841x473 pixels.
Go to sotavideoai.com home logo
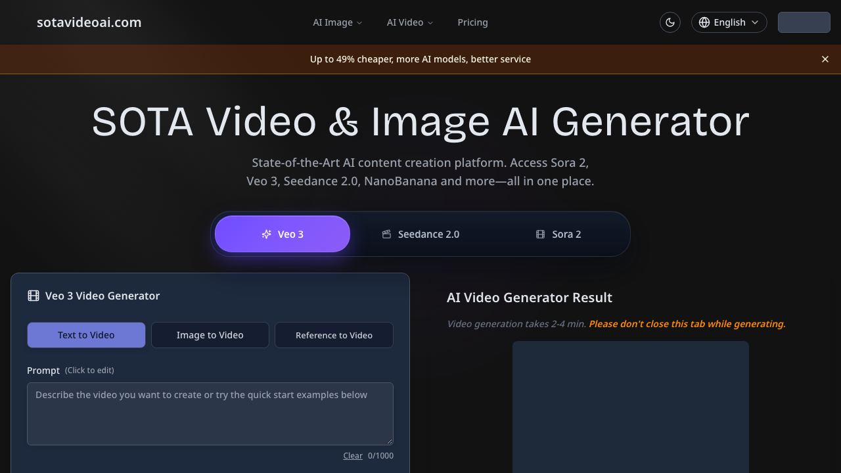click(x=89, y=22)
